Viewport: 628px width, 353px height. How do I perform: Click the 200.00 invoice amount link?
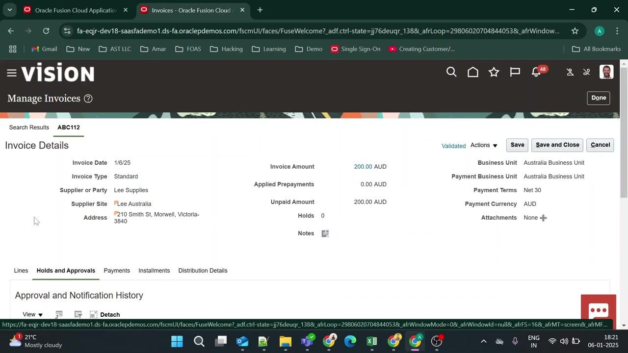[x=363, y=167]
